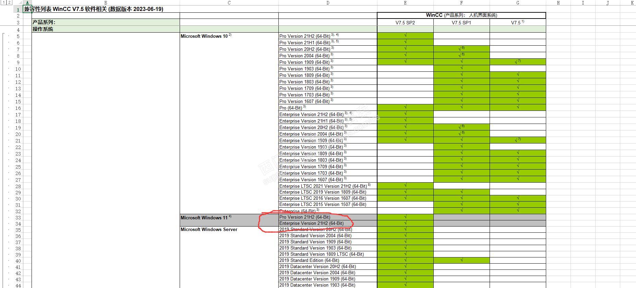Click the title cell '兼容性列表 WinCC V7.5 软件相关'

(94, 9)
